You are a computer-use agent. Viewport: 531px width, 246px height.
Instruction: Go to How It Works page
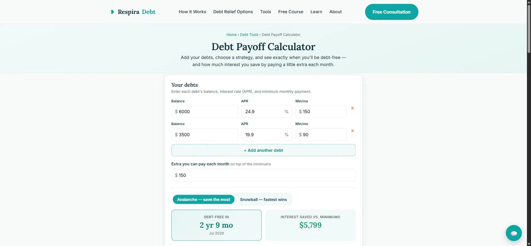(x=192, y=12)
